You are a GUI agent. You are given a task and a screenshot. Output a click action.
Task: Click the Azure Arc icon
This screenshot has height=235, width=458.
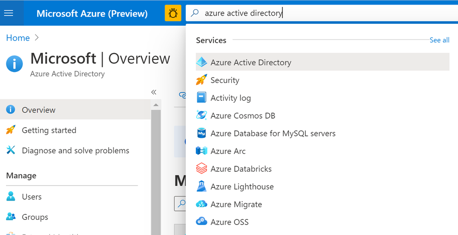pos(201,151)
